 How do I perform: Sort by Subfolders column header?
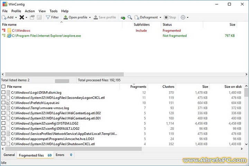142,25
